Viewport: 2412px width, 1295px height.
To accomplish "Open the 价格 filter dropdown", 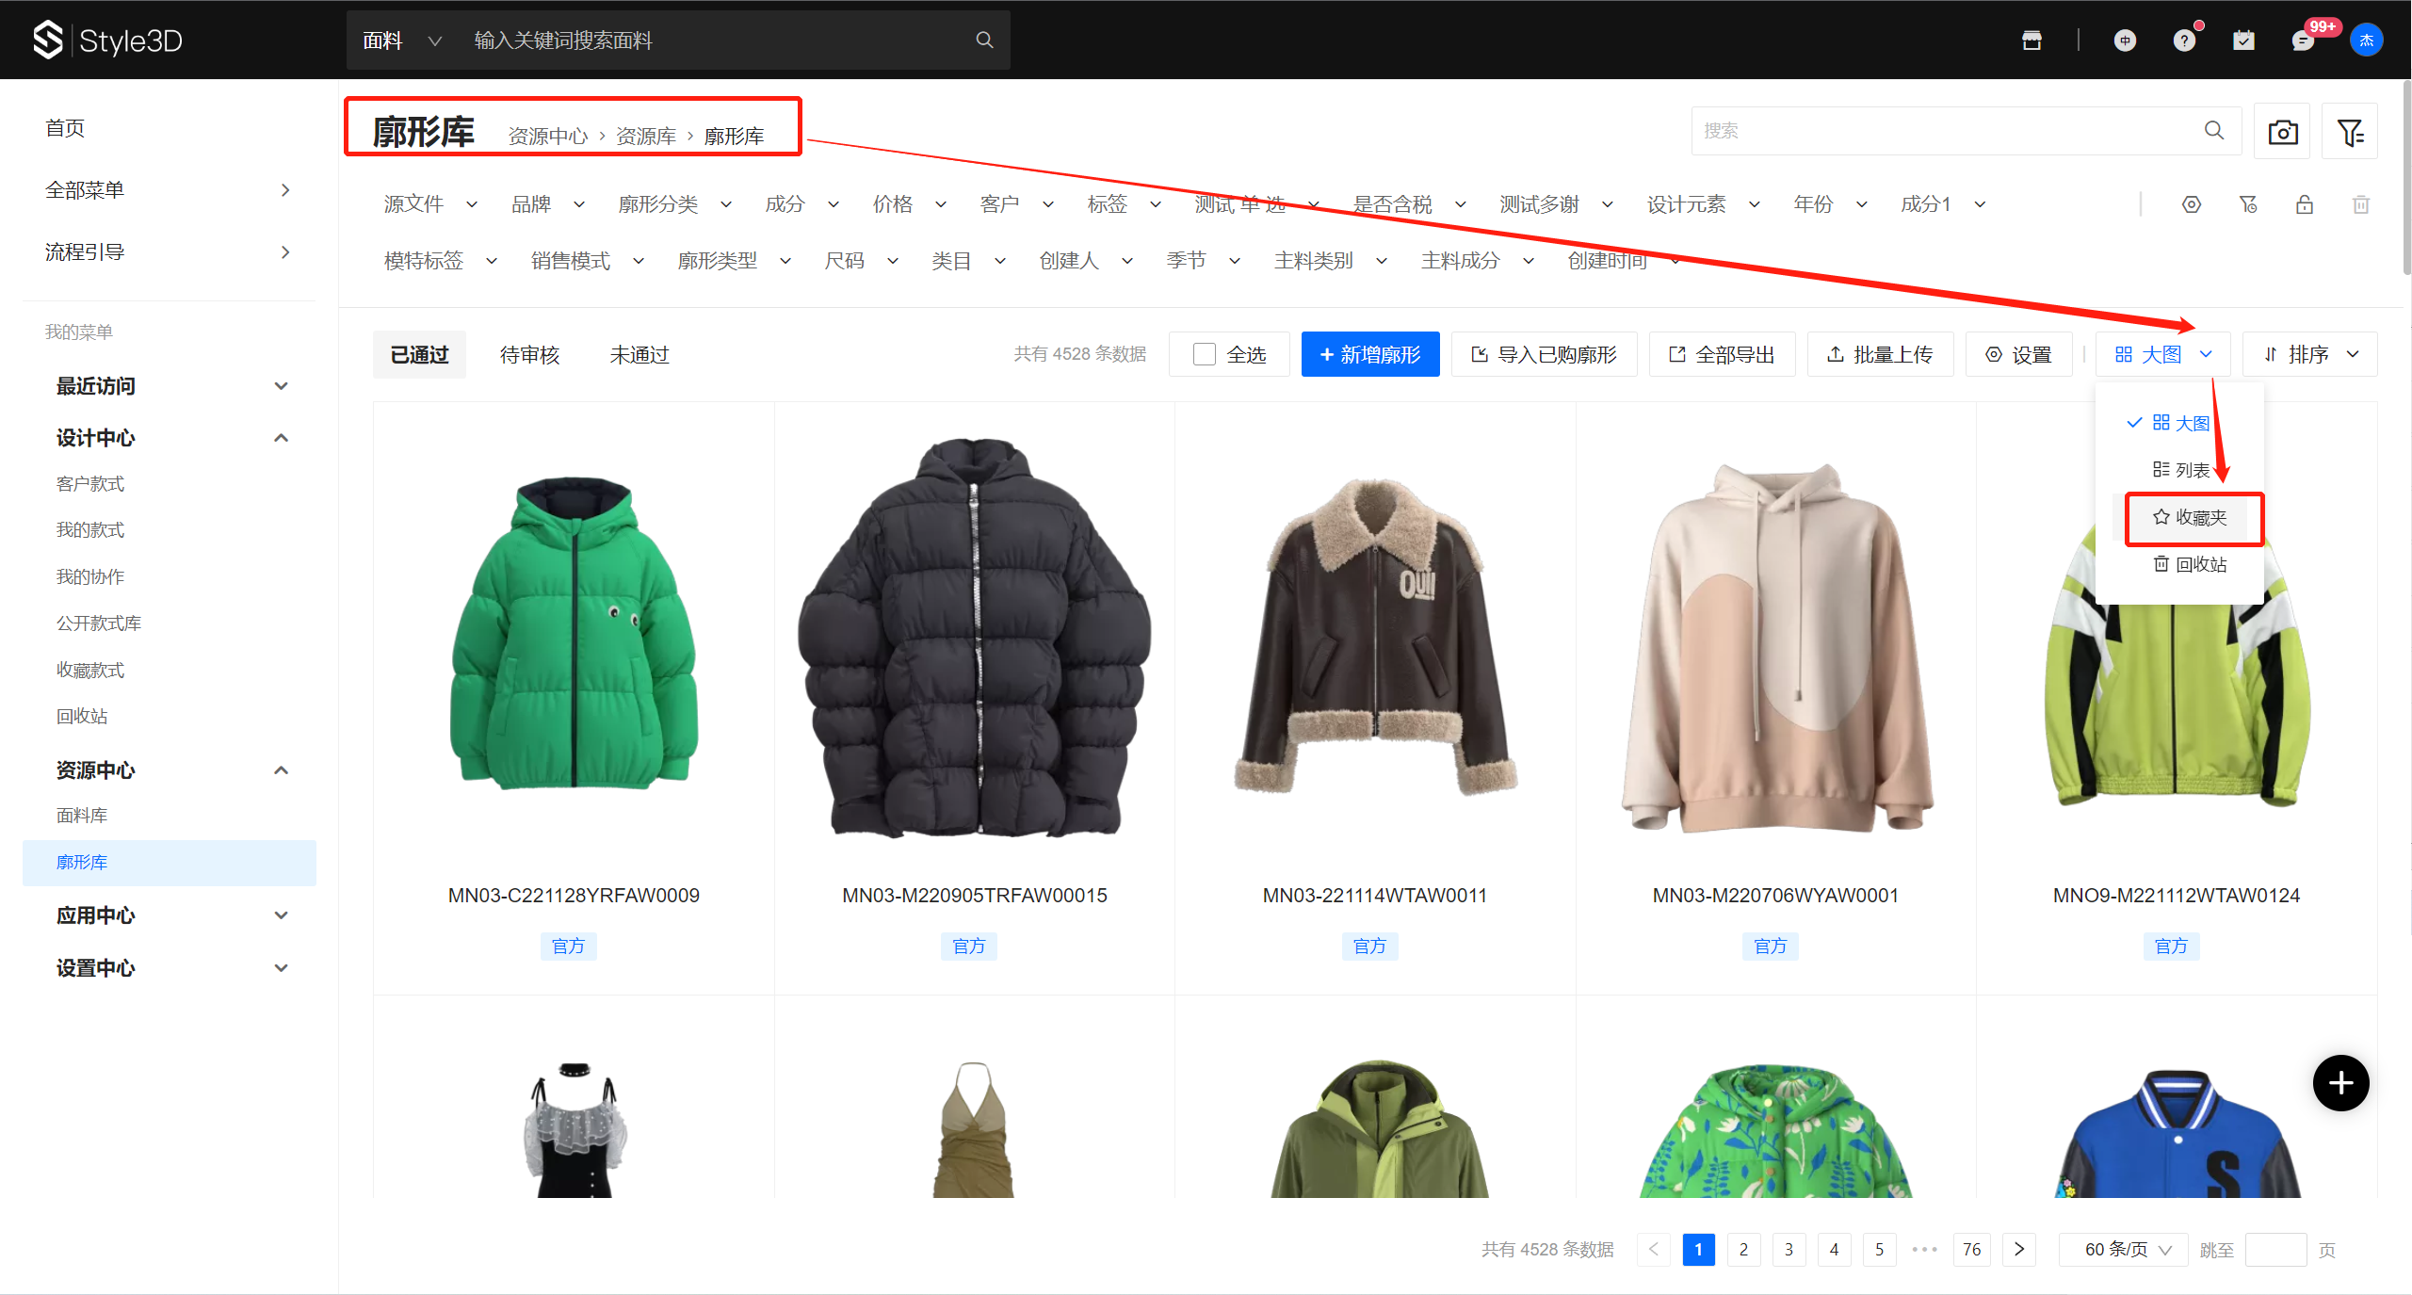I will coord(909,204).
